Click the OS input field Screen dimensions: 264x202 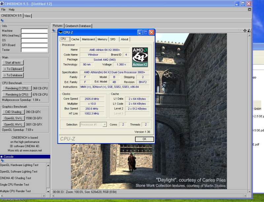tap(34, 40)
